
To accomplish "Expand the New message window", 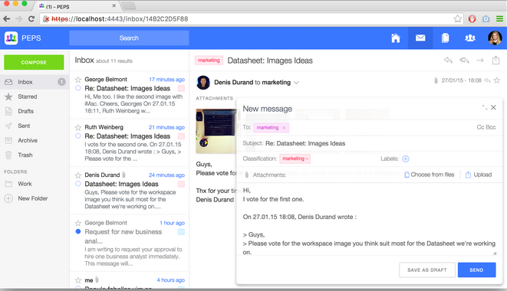I will click(484, 107).
